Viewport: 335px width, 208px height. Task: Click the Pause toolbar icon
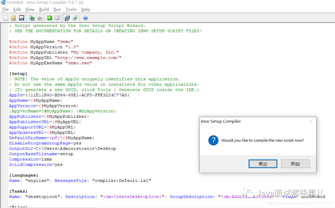57,18
